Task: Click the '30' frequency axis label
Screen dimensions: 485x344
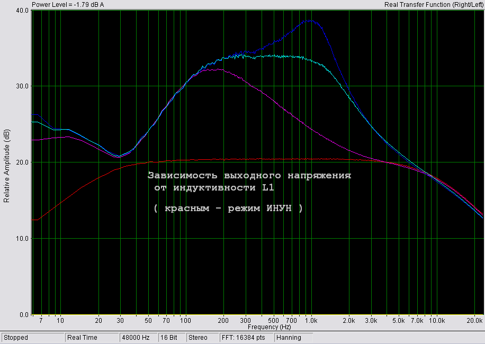Action: 120,321
